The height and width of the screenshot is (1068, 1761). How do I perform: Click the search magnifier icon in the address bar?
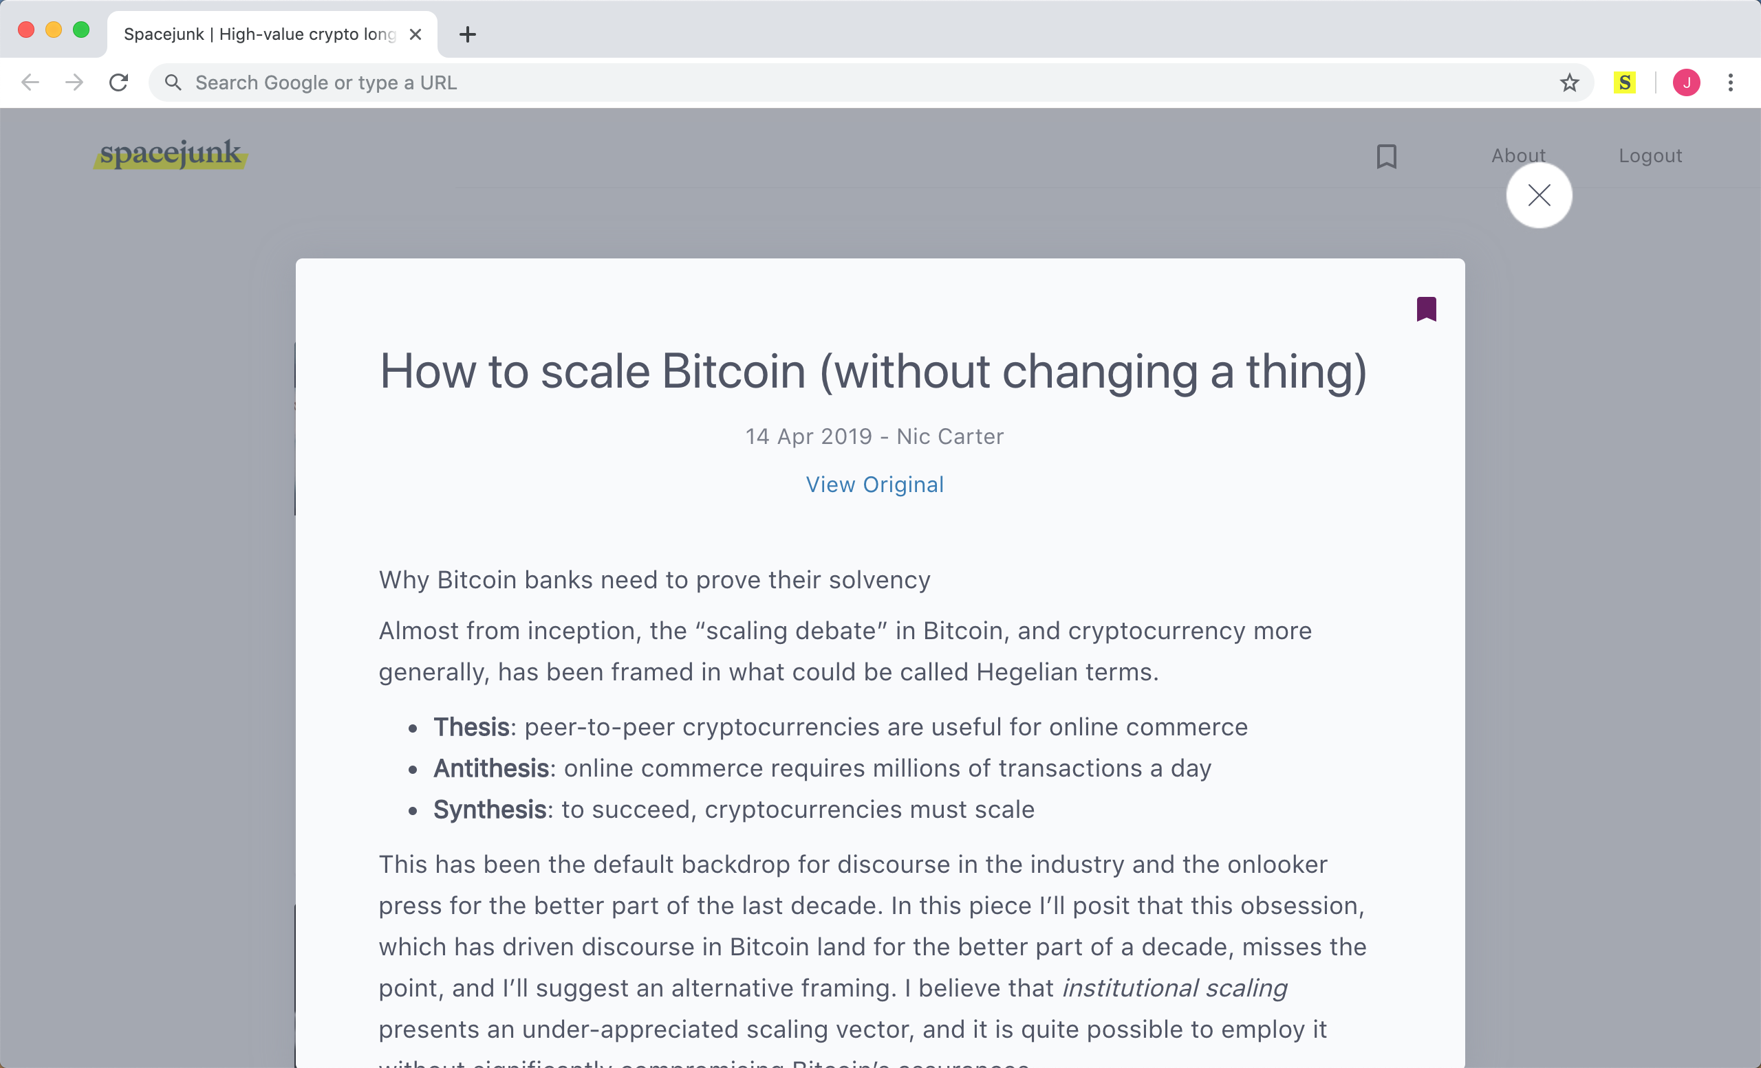pos(173,82)
